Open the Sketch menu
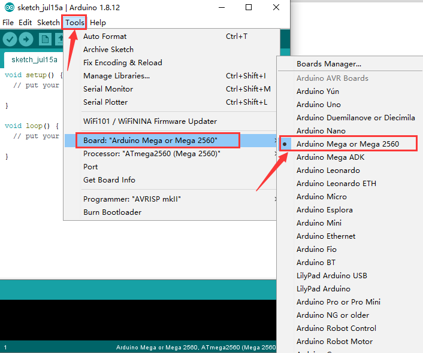Viewport: 423px width, 353px height. [49, 23]
